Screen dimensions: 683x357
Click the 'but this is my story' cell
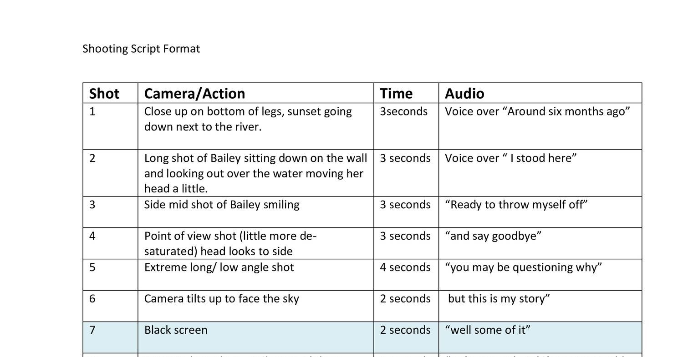point(499,298)
